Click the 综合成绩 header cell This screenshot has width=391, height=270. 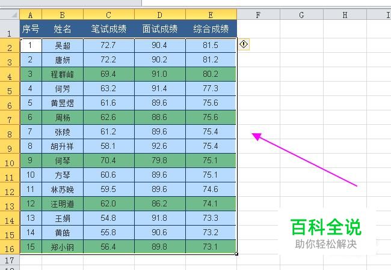(x=211, y=29)
